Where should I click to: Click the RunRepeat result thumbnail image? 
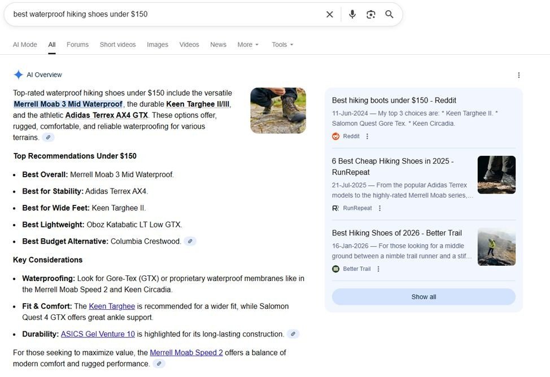[x=497, y=174]
